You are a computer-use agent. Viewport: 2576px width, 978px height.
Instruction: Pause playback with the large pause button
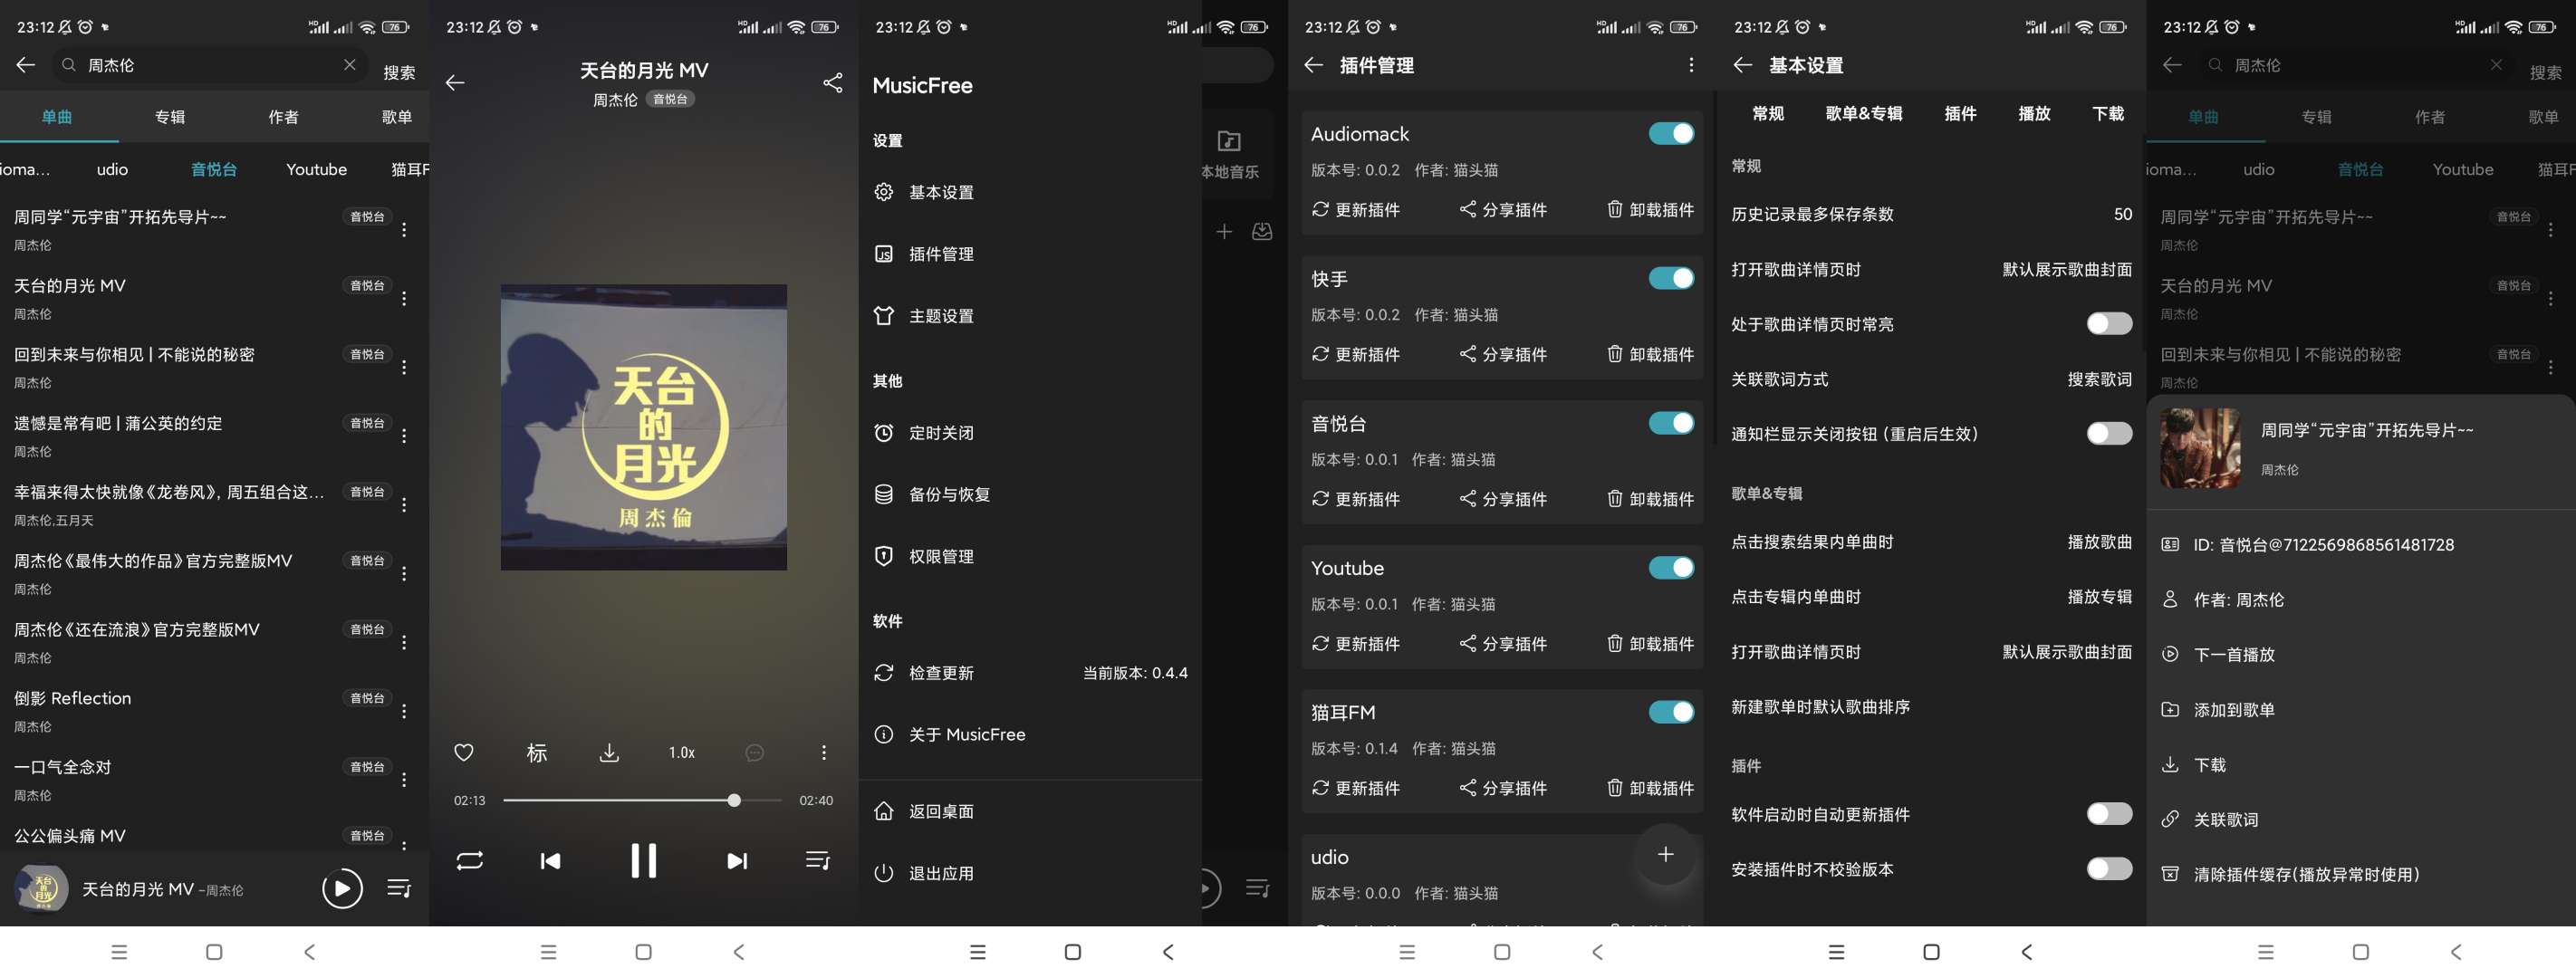pyautogui.click(x=644, y=860)
